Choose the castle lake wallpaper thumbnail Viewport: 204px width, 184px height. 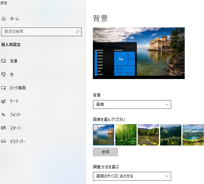point(104,135)
